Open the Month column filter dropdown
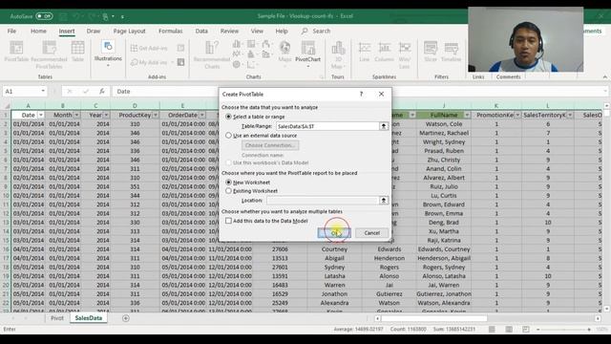This screenshot has width=611, height=344. coord(76,115)
